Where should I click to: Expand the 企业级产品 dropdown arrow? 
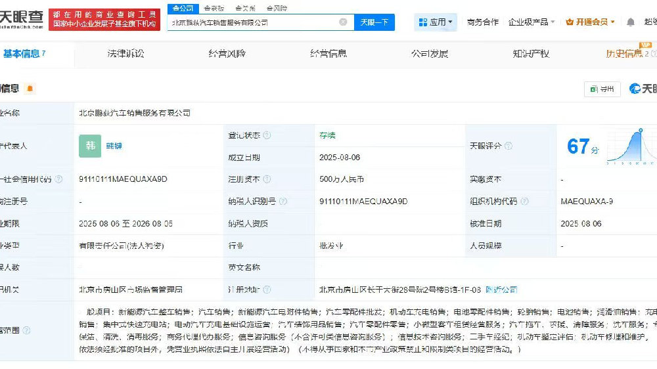[x=553, y=22]
